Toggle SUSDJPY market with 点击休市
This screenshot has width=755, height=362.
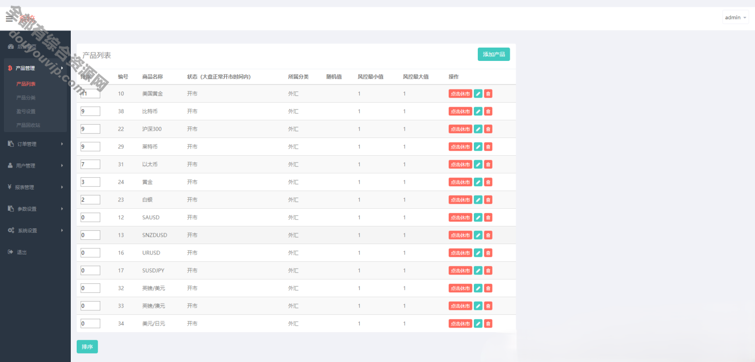(460, 271)
